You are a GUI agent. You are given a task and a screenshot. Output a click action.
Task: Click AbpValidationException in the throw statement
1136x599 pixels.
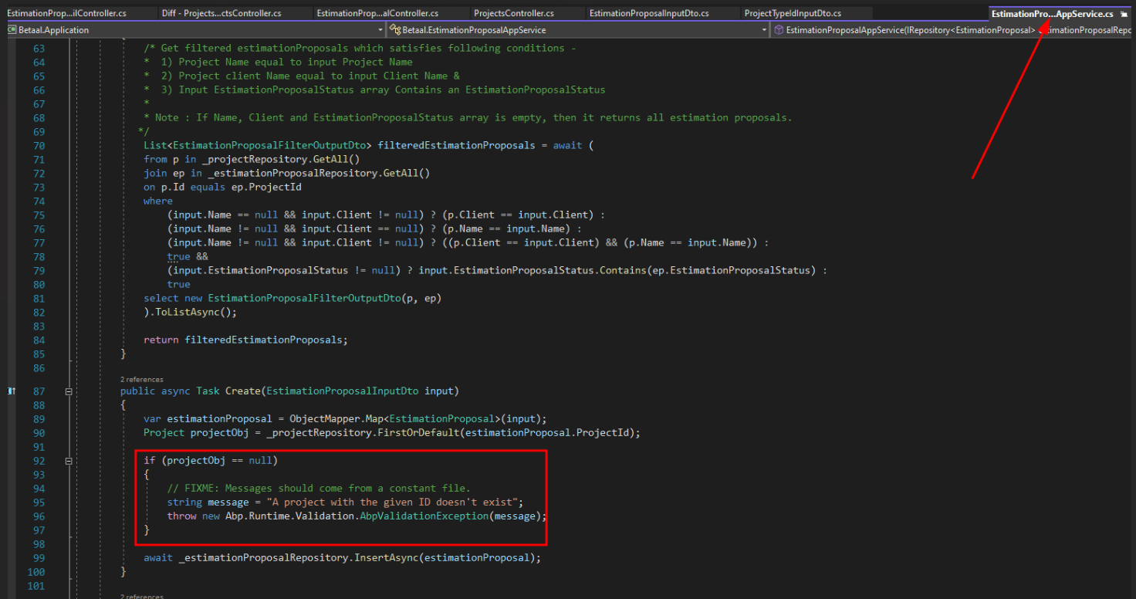coord(424,516)
